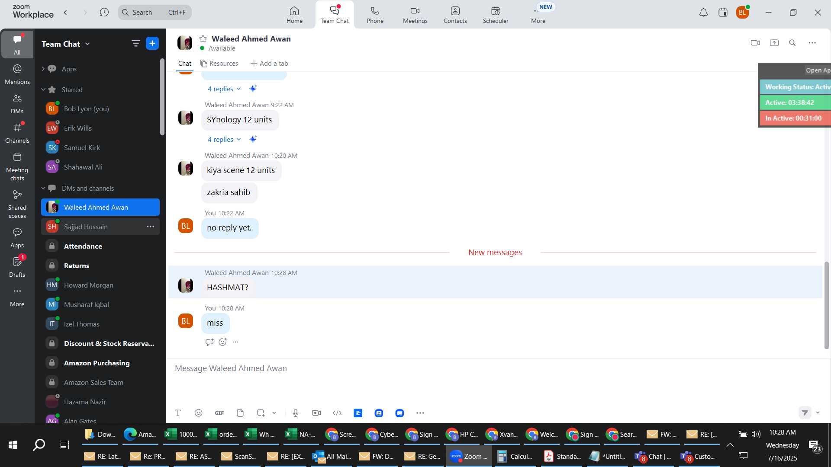Viewport: 831px width, 467px height.
Task: Click the new chat plus button
Action: pyautogui.click(x=152, y=43)
